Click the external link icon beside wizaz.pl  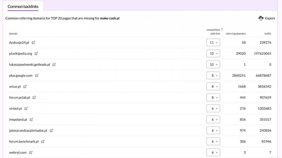point(25,87)
